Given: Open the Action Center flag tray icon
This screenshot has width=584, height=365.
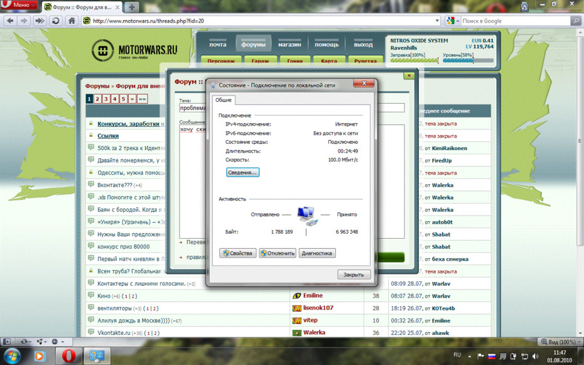Looking at the screenshot, I should [481, 356].
